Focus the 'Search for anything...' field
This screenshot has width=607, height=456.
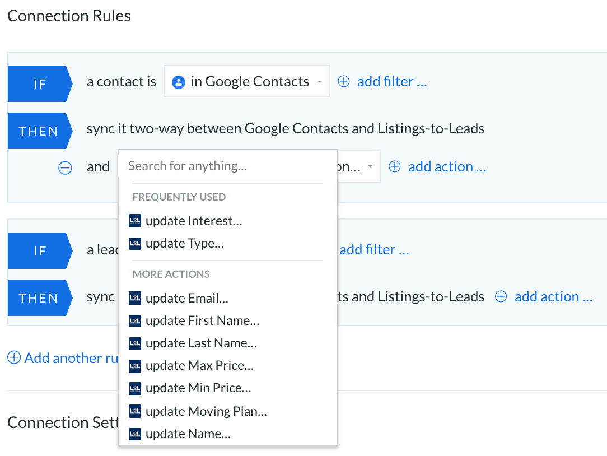(227, 166)
